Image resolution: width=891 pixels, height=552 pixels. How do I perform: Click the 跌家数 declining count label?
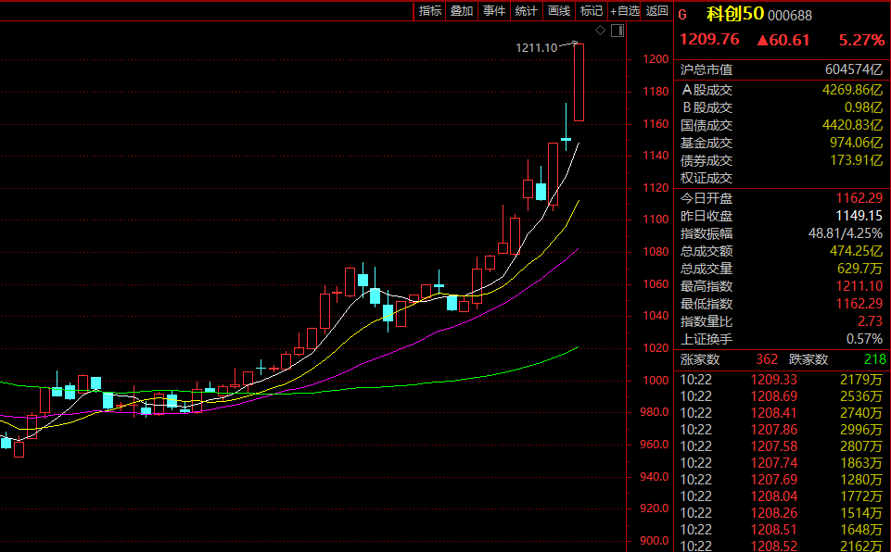808,359
